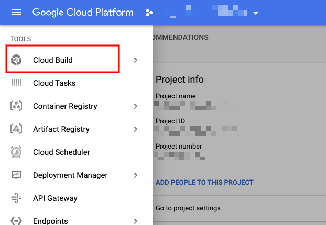Viewport: 326px width, 225px height.
Task: Go to project settings link
Action: (x=188, y=208)
